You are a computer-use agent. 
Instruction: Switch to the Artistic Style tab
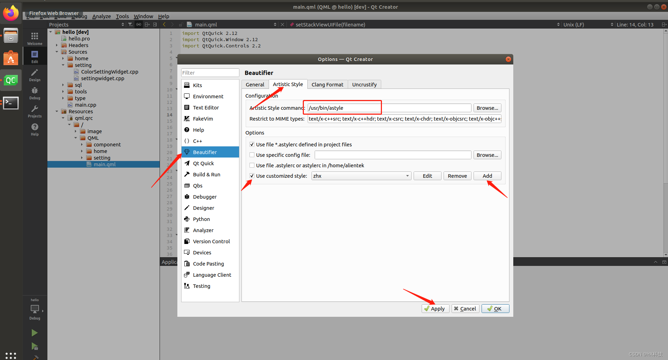[x=288, y=84]
